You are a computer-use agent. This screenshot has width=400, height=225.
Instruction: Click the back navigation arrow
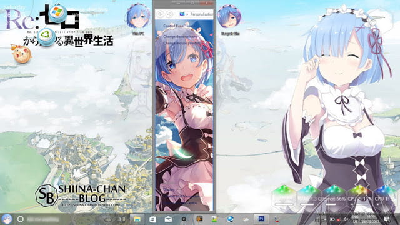click(160, 14)
